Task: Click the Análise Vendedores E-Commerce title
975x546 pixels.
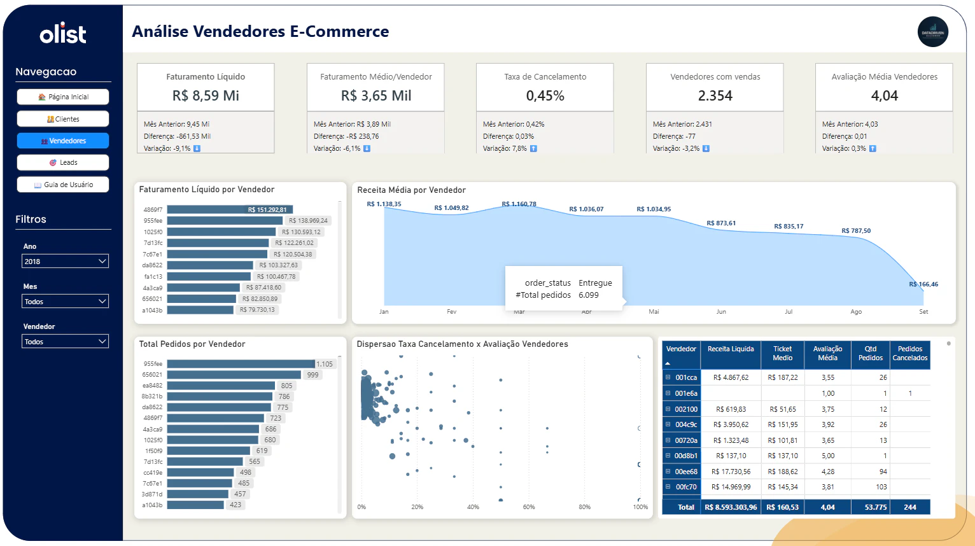Action: 260,31
